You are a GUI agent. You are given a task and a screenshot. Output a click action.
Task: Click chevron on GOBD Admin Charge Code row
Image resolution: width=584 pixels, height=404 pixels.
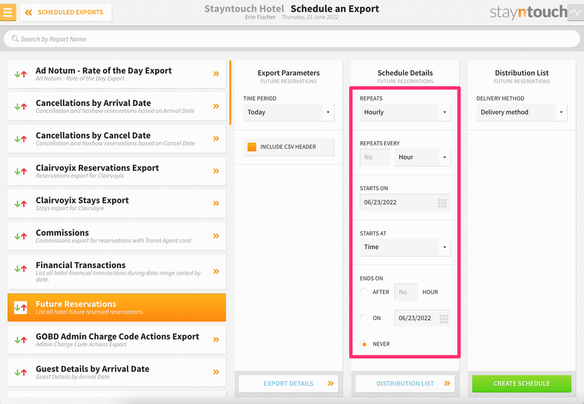click(216, 339)
